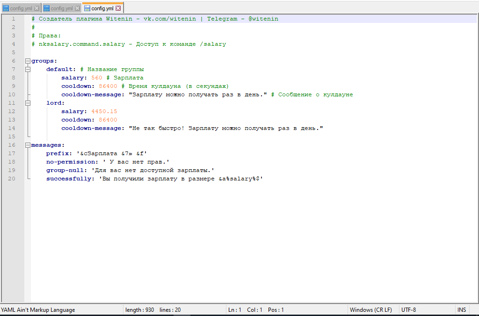Click the YAML language label in status bar
479x316 pixels.
[x=38, y=310]
